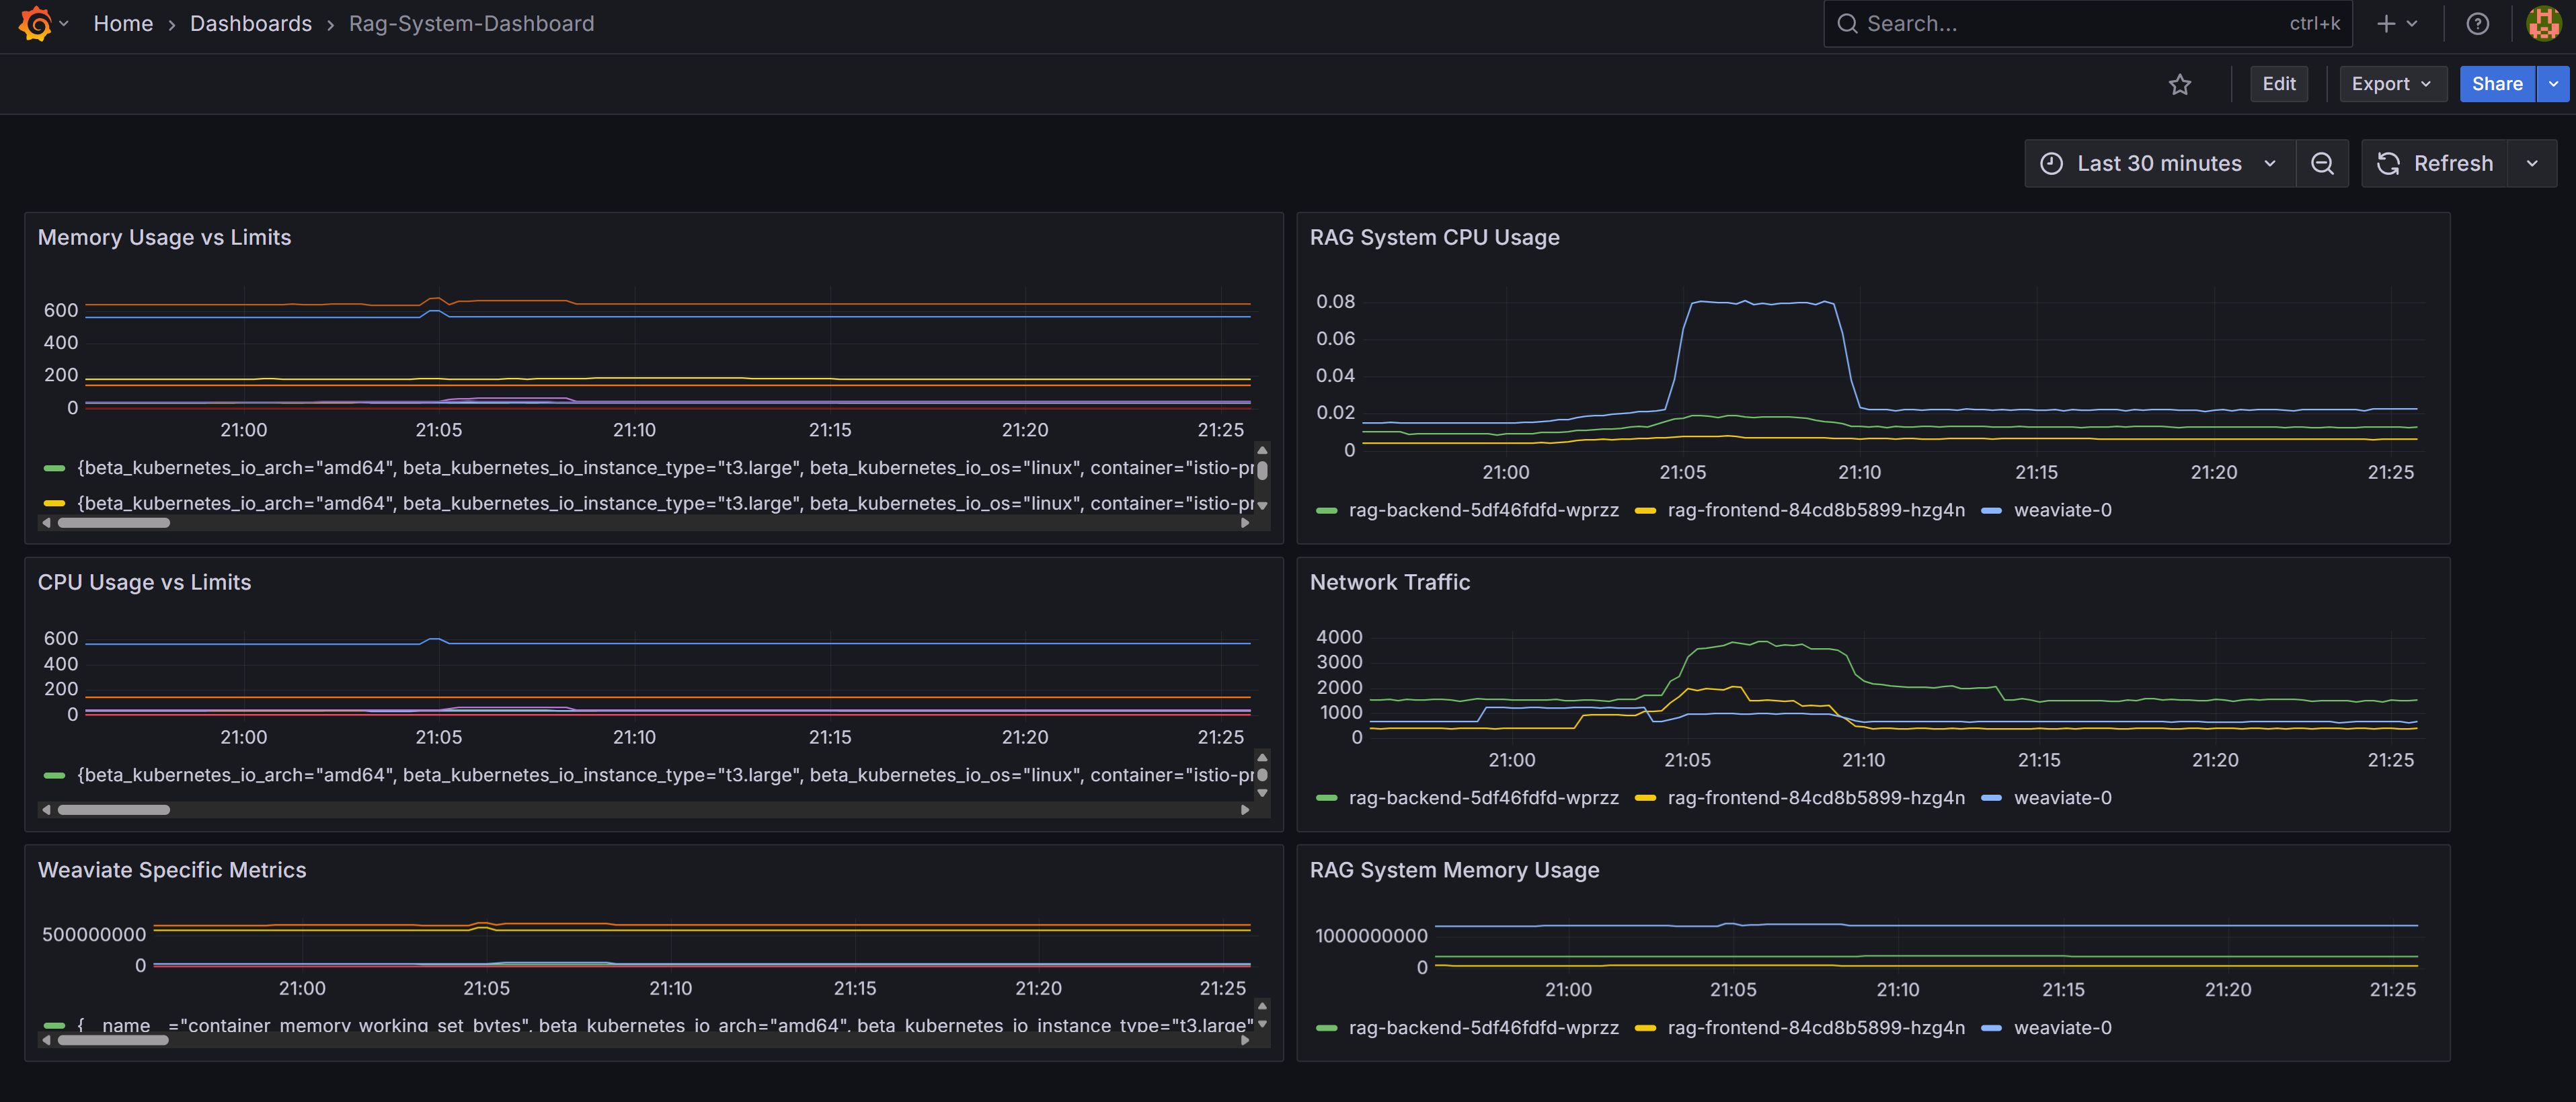Image resolution: width=2576 pixels, height=1102 pixels.
Task: Click the green color swatch in the Memory Usage vs Limits legend
Action: (x=55, y=468)
